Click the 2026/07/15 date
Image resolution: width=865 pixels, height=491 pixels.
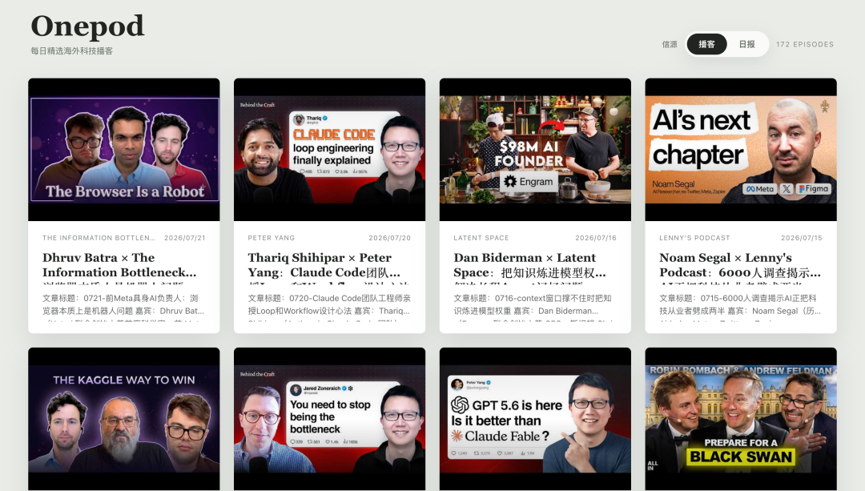(x=802, y=238)
